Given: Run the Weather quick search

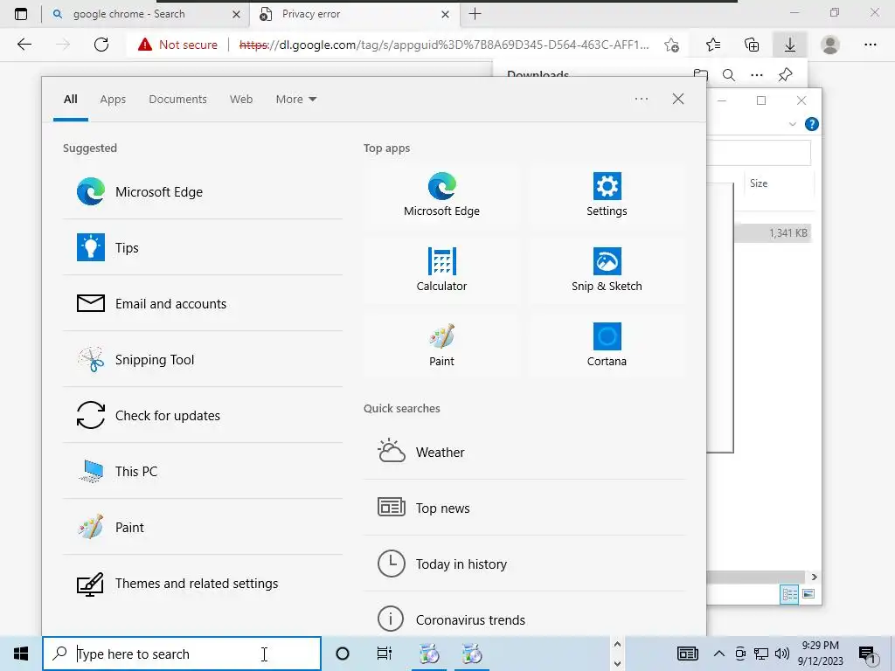Looking at the screenshot, I should 524,452.
